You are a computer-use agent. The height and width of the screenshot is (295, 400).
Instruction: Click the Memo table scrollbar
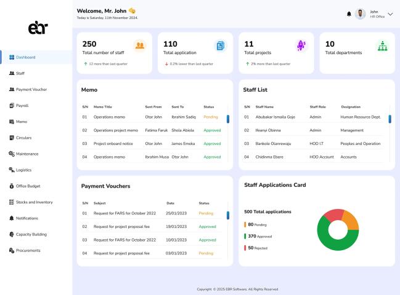tap(228, 119)
